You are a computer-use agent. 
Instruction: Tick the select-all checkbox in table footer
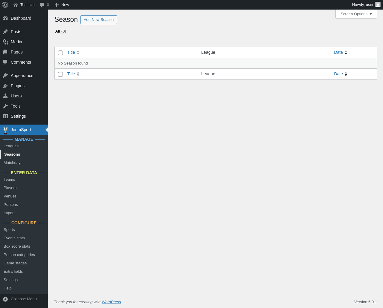point(60,74)
